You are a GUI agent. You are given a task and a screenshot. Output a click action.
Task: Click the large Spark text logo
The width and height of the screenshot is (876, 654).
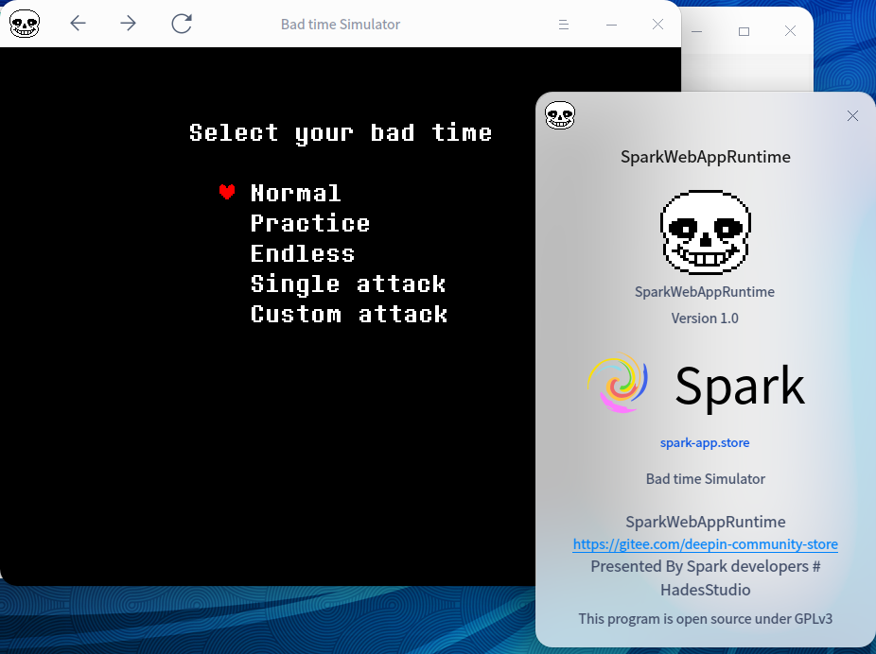click(x=739, y=386)
